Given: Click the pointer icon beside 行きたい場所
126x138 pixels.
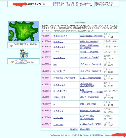Looking at the screenshot, I should pyautogui.click(x=11, y=46).
